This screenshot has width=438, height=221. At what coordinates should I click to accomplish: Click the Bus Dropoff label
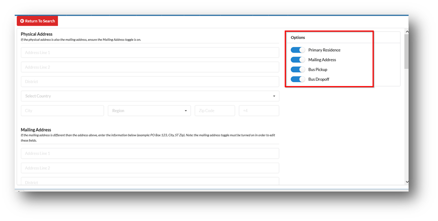pos(319,79)
